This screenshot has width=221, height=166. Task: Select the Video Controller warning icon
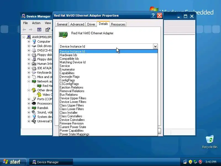pos(39,95)
